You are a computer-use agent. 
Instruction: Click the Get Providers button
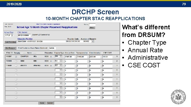pos(10,42)
